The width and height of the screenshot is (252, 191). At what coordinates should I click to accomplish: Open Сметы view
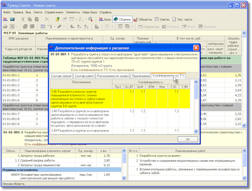coord(162,20)
